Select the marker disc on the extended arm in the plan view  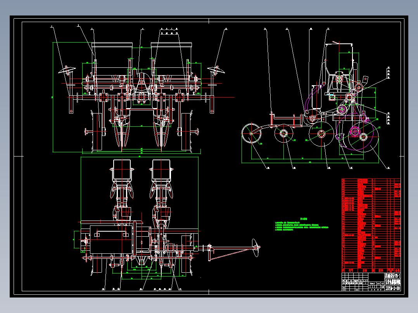tap(256, 248)
